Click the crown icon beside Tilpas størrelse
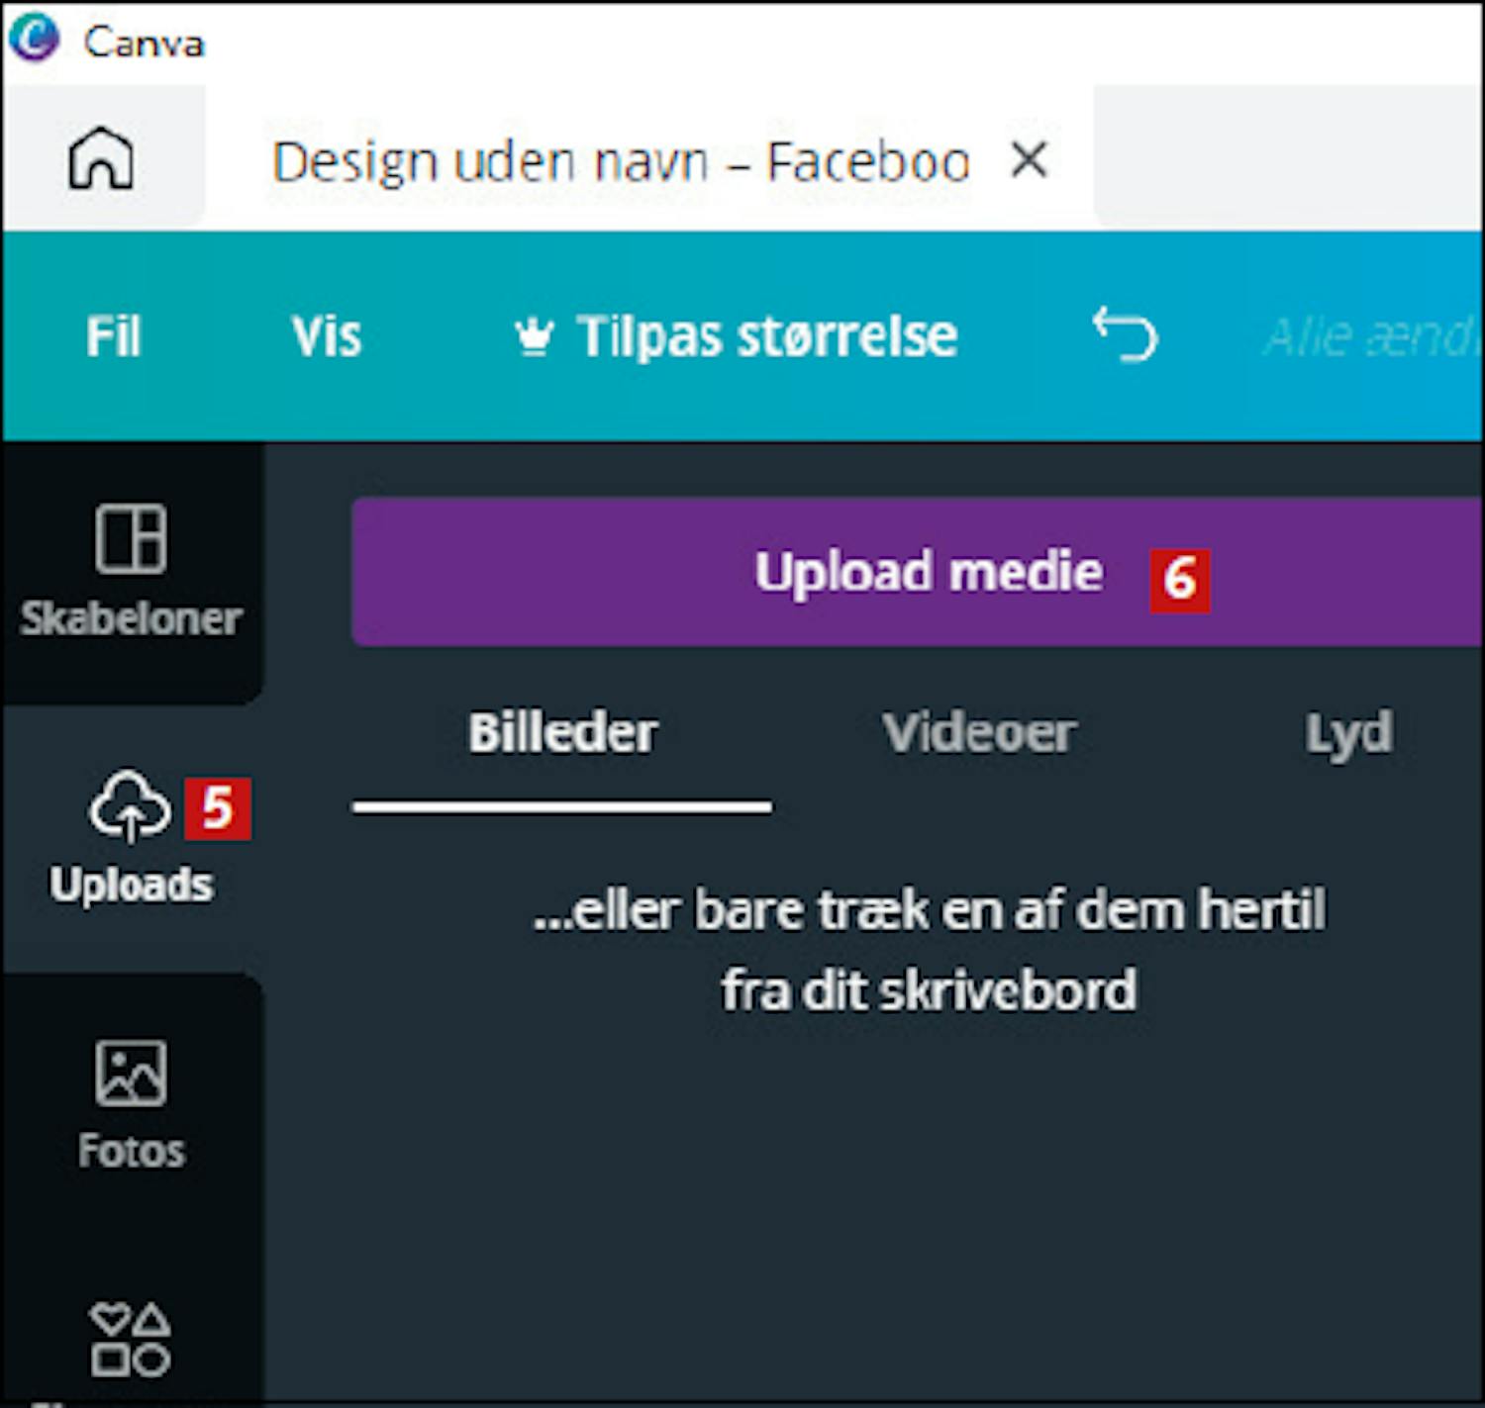 (x=534, y=337)
